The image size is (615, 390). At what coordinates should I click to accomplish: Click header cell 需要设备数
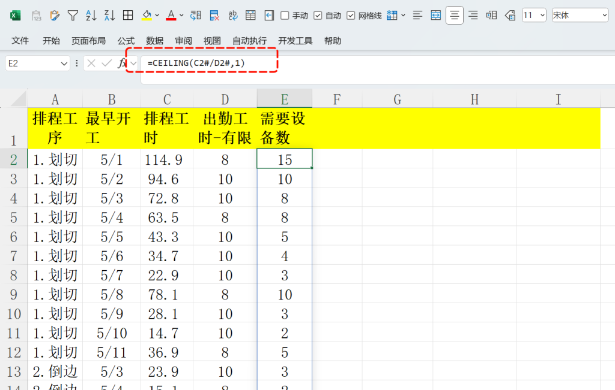284,128
